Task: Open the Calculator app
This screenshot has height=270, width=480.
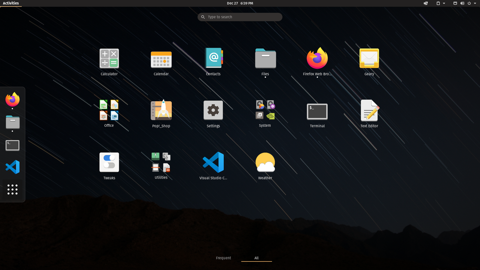Action: pos(109,59)
